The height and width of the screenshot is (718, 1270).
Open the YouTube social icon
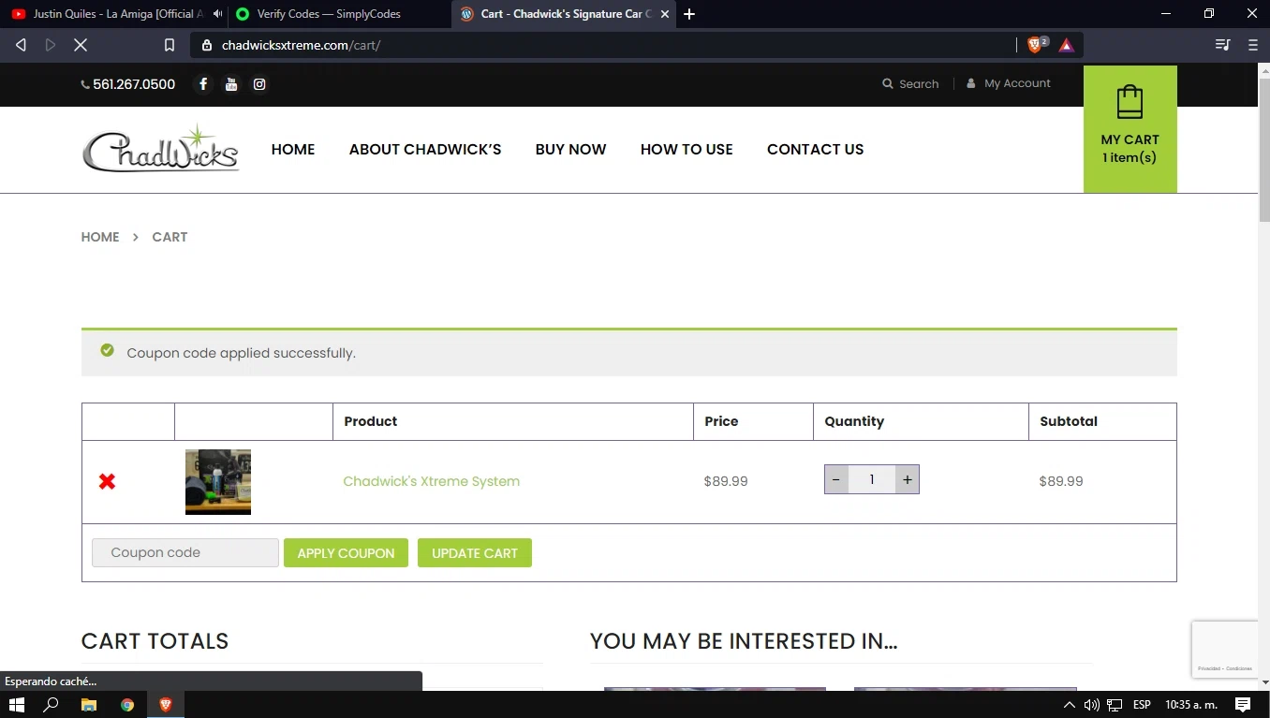click(x=231, y=84)
